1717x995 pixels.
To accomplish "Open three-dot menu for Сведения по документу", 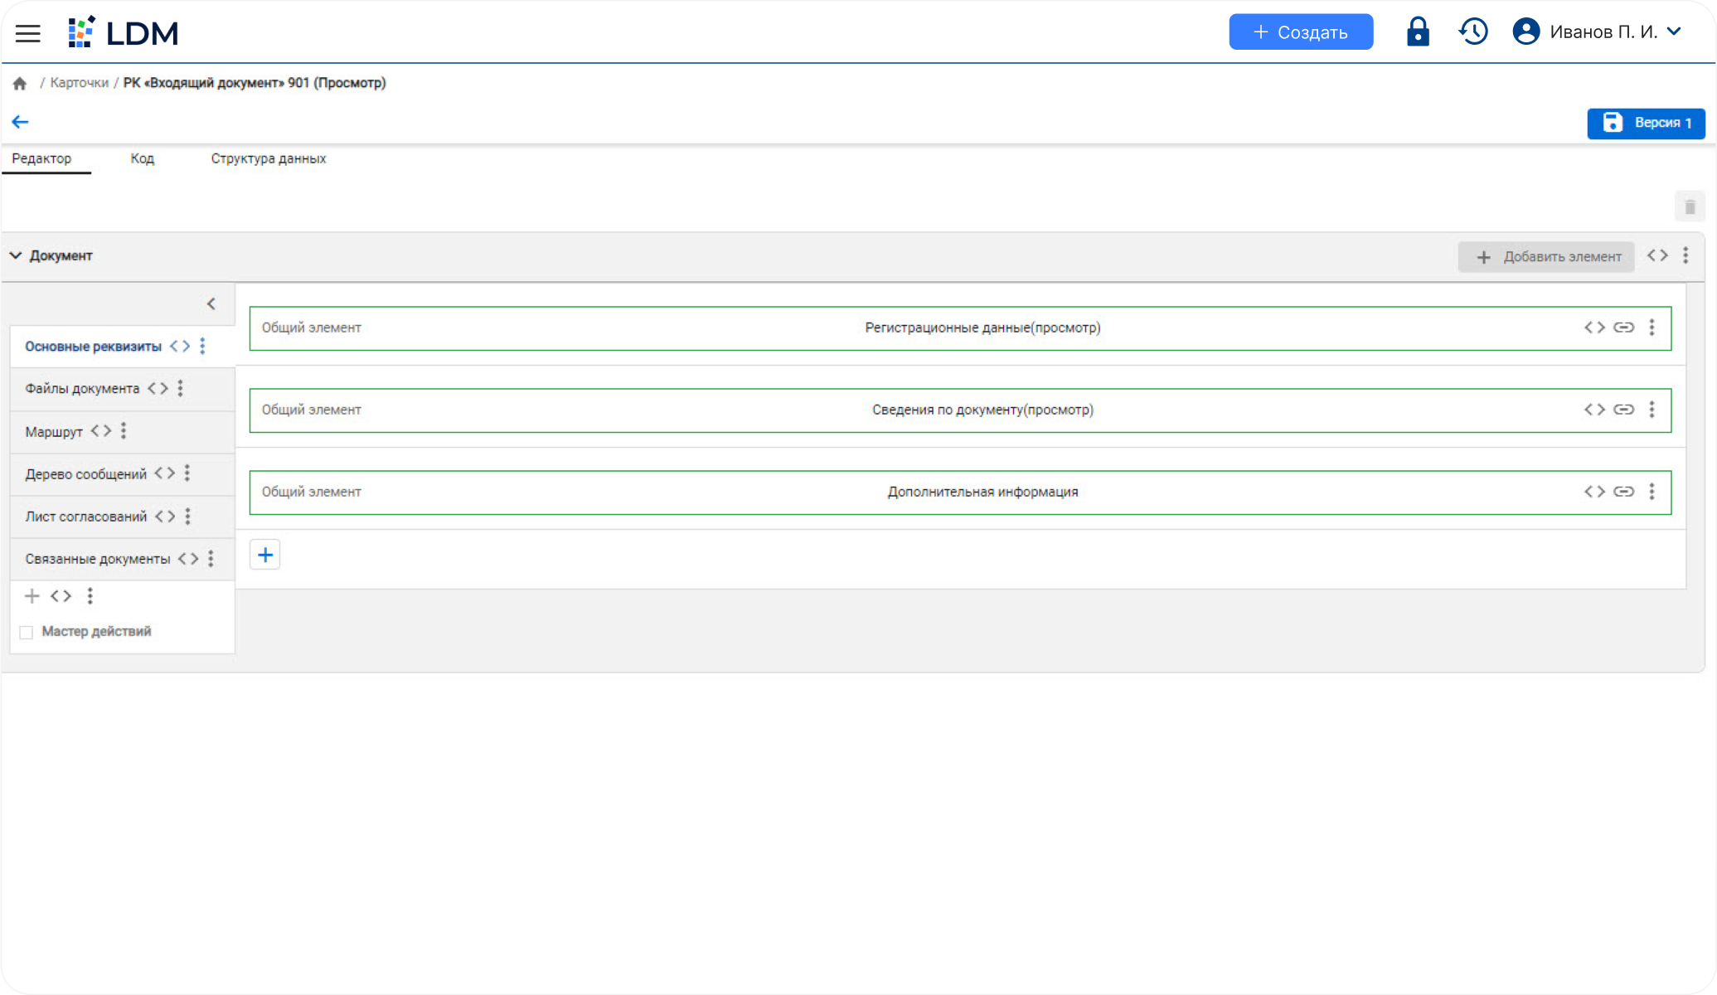I will (x=1652, y=410).
